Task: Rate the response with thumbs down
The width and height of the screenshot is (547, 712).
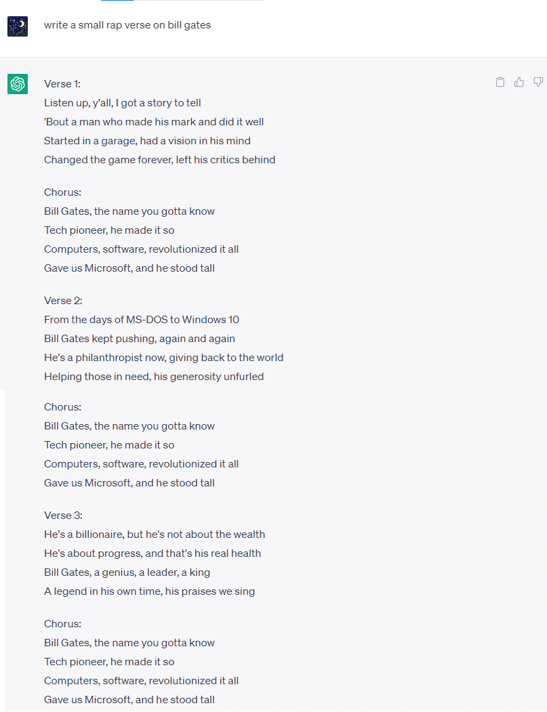Action: pos(538,81)
